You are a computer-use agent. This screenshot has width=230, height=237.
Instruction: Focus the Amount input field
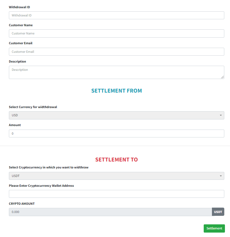coord(116,133)
